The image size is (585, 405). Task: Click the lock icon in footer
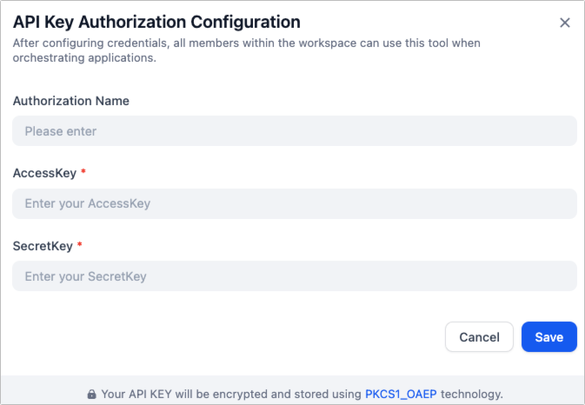(91, 394)
